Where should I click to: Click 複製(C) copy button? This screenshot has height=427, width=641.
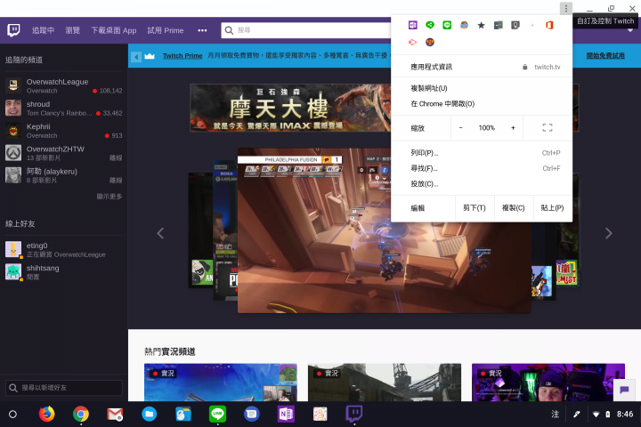point(514,208)
